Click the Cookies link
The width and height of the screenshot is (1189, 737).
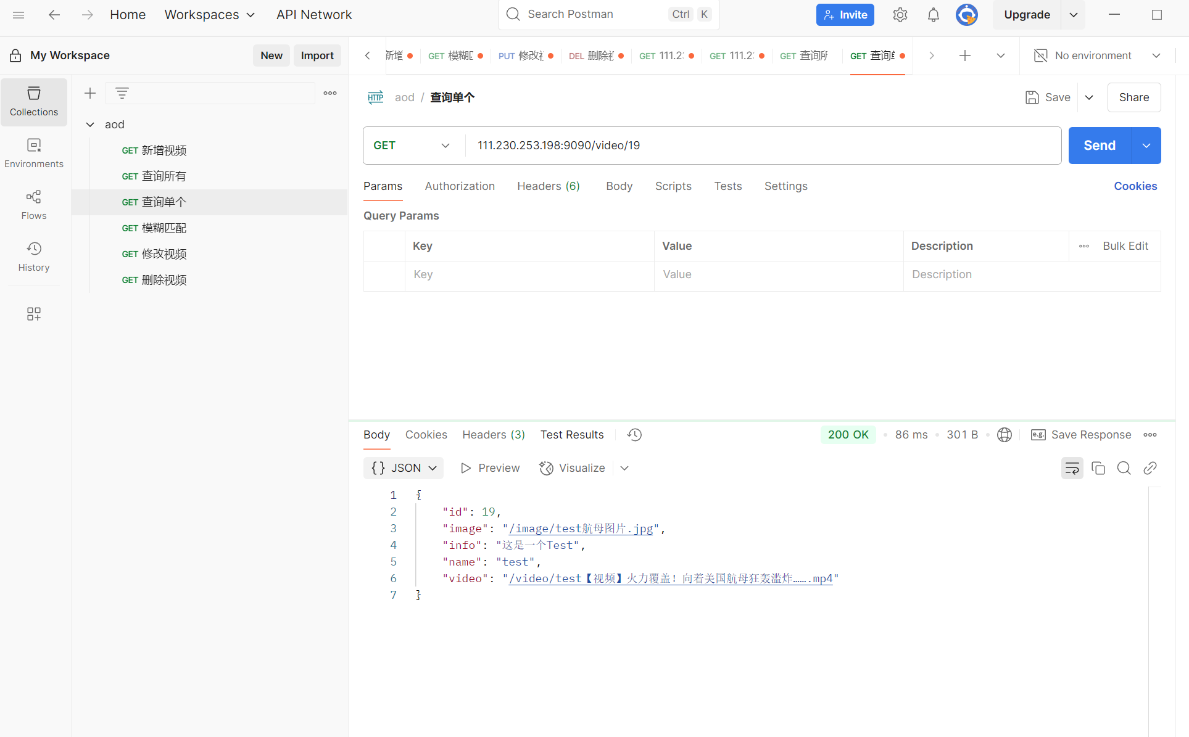click(x=1135, y=186)
